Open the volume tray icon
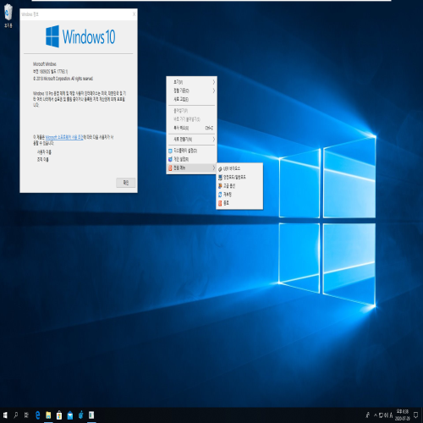Viewport: 423px width, 423px height. [386, 415]
